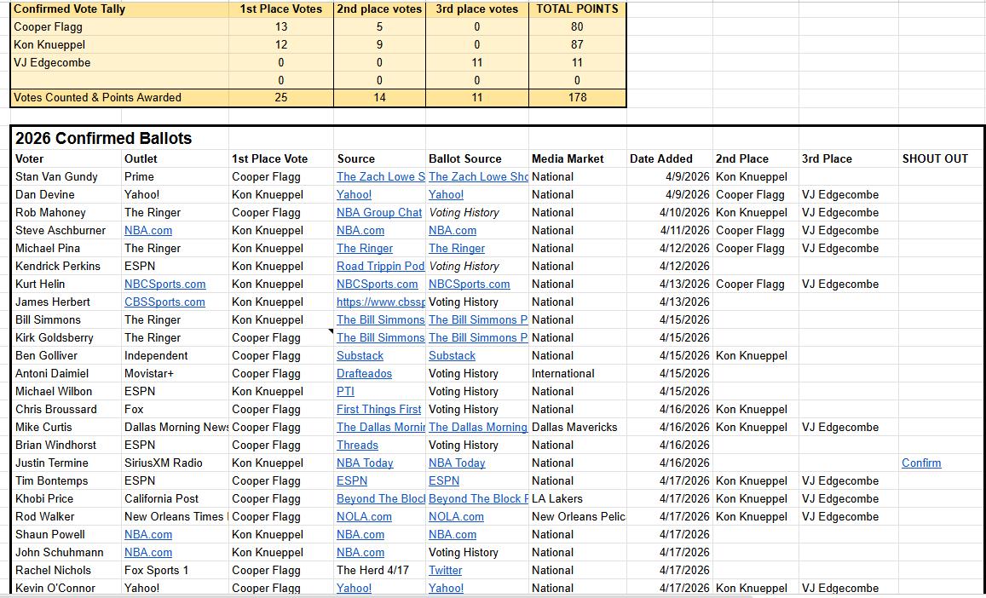The width and height of the screenshot is (986, 598).
Task: Open the Road Trippin Pod link
Action: (x=380, y=266)
